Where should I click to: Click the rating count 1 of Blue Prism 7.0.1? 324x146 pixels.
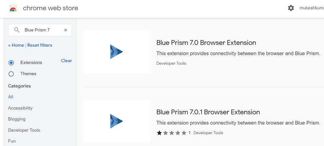tap(190, 133)
